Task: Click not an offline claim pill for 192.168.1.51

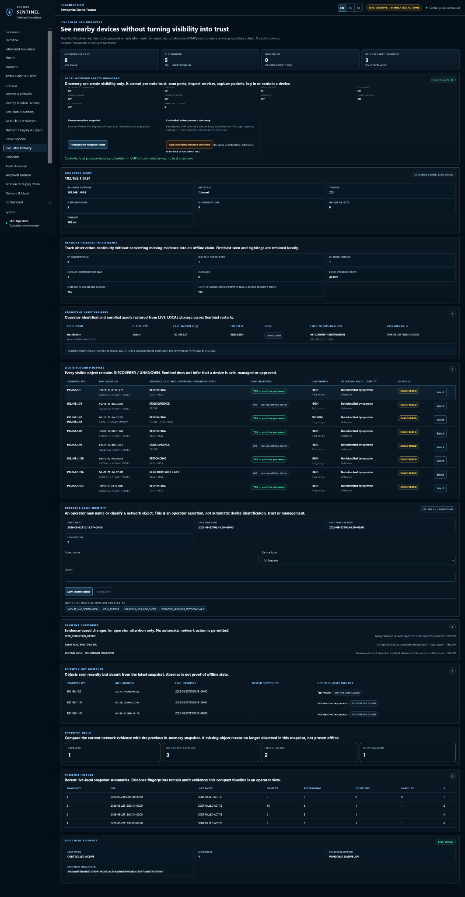Action: 270,405
